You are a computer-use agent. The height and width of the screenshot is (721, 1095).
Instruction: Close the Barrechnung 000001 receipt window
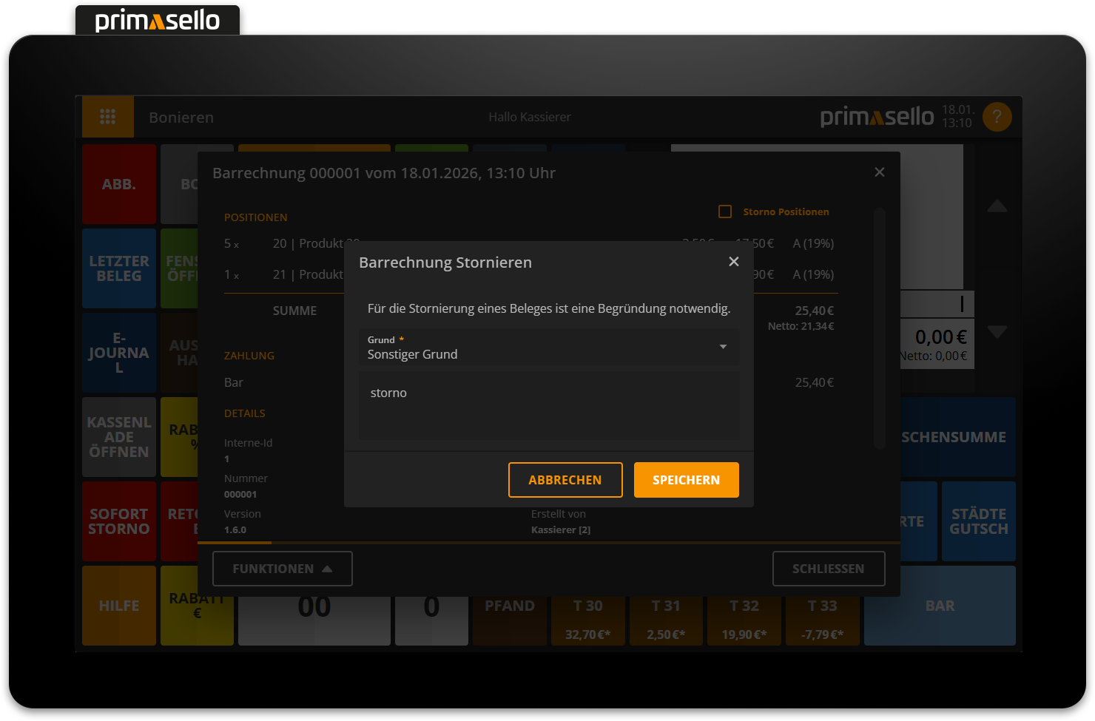pos(879,172)
